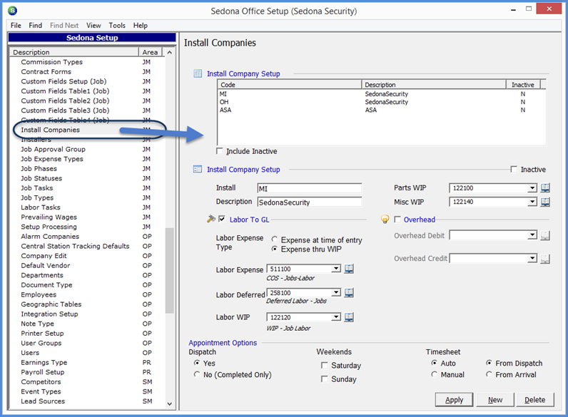568x417 pixels.
Task: Click the hammer icon next to Labor To GL
Action: pos(211,219)
